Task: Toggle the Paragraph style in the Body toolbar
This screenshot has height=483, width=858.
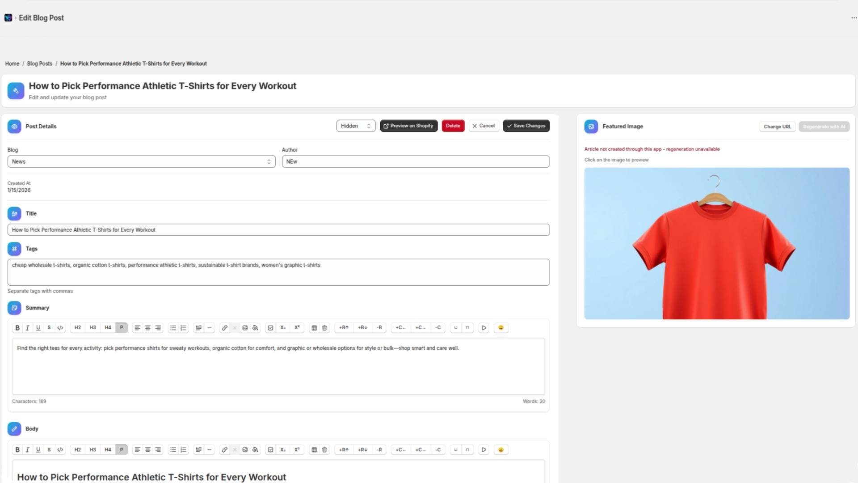Action: 121,449
